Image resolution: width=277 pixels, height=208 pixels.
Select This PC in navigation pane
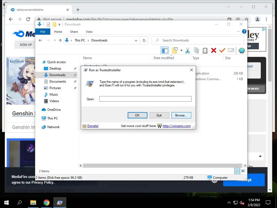52,118
